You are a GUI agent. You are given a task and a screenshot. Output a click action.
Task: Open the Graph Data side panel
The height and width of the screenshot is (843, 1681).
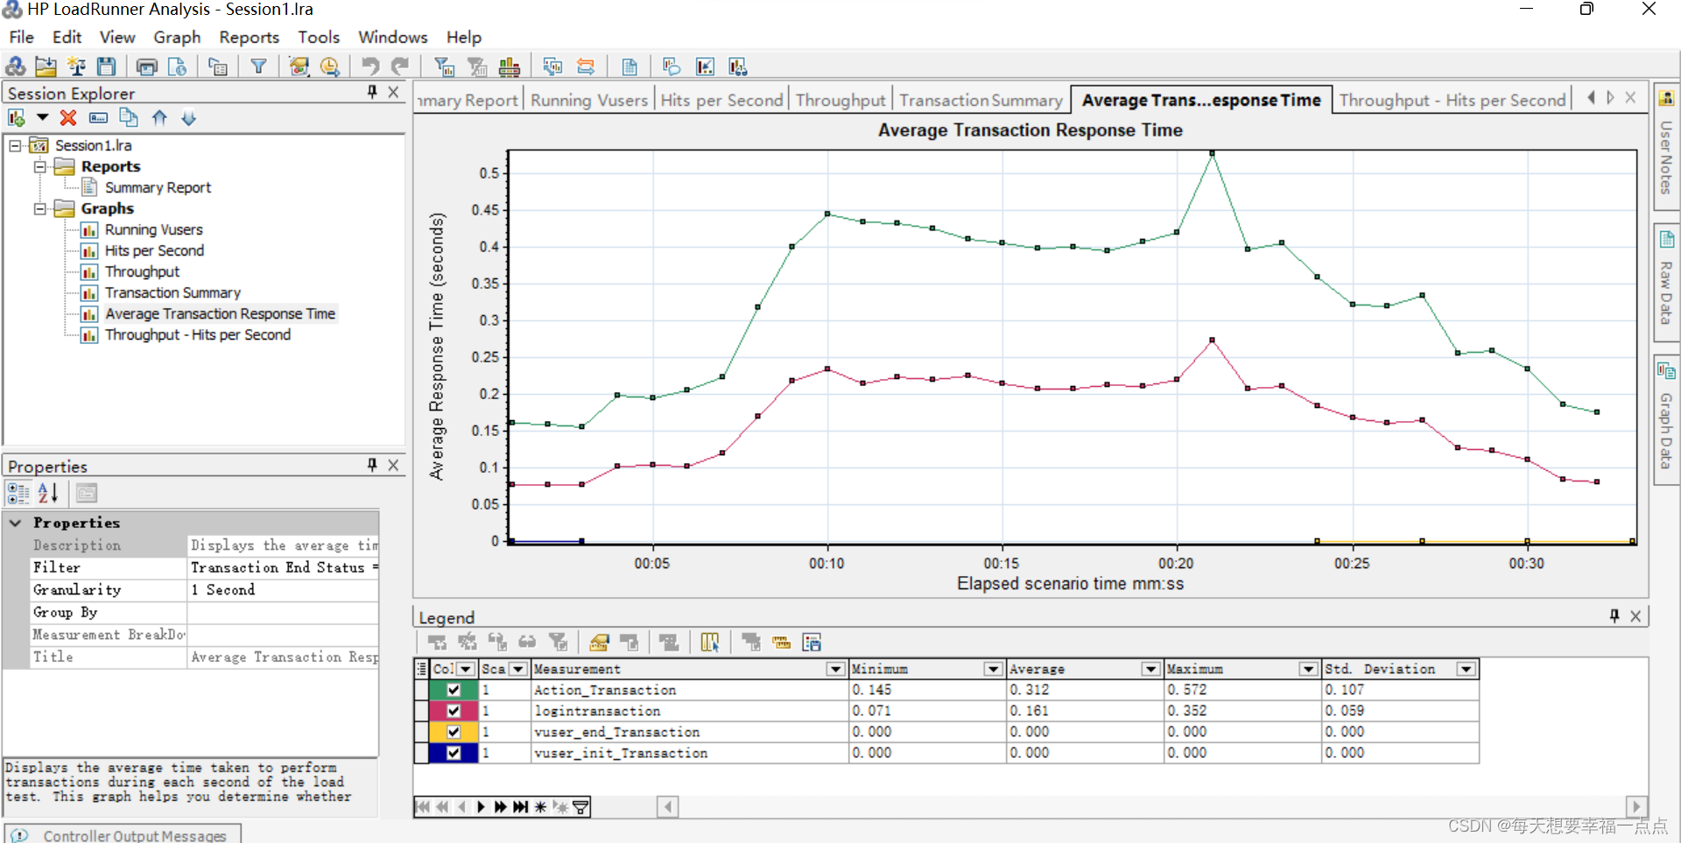pos(1666,418)
